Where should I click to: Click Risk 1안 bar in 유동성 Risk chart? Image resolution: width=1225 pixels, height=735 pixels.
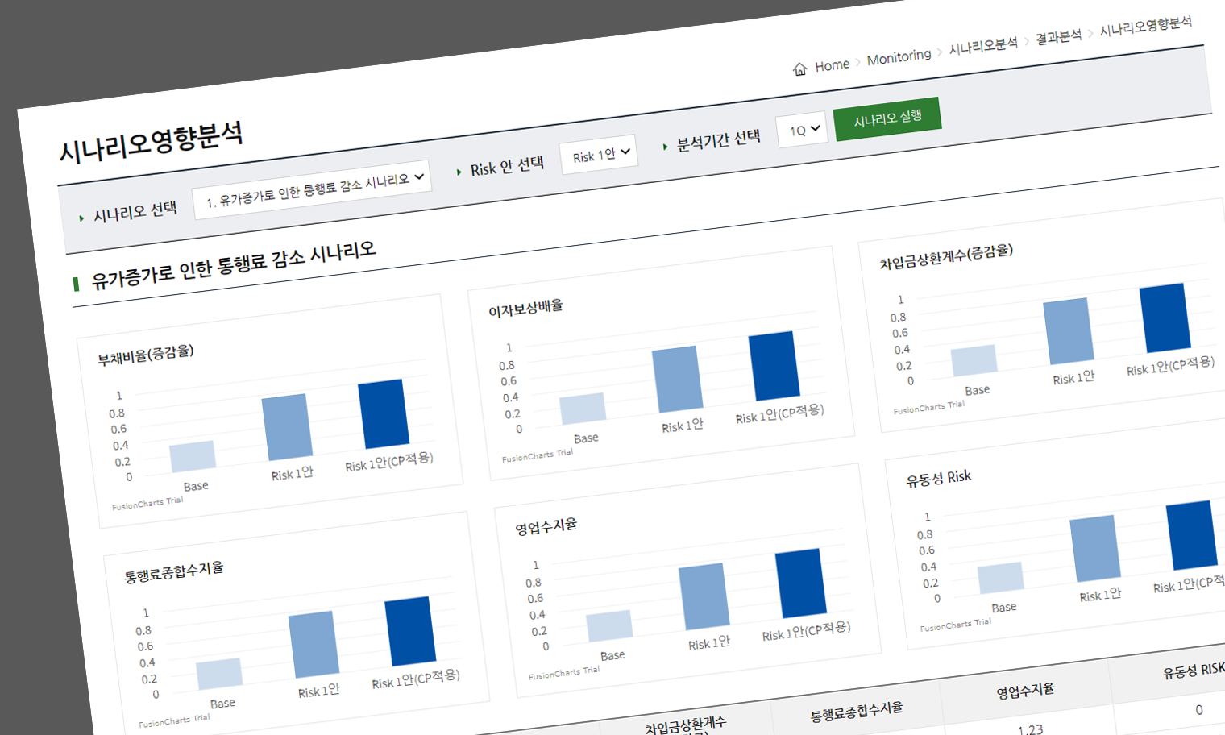(1095, 548)
